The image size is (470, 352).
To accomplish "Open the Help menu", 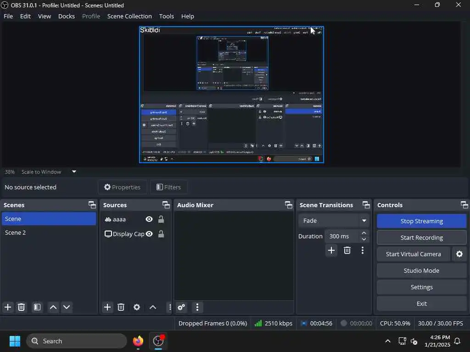I will (x=188, y=16).
